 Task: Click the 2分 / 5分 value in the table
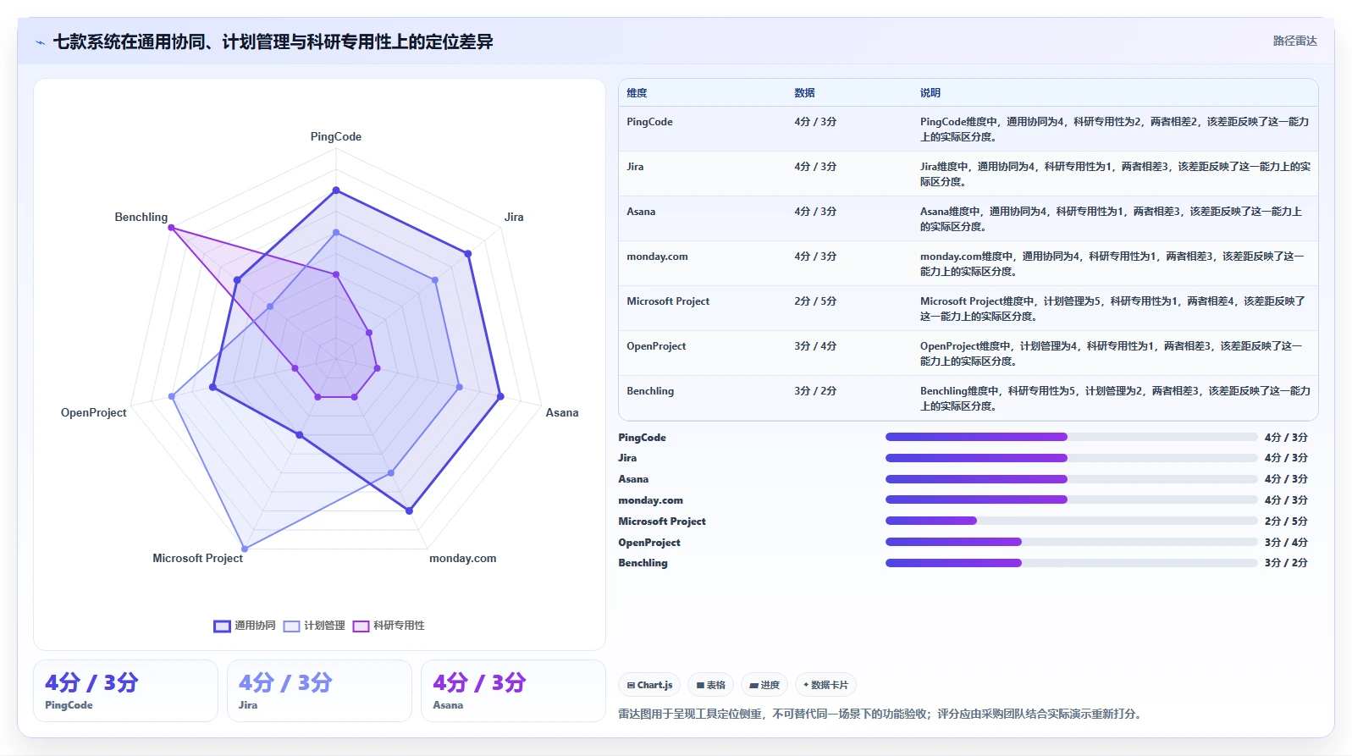(x=815, y=301)
